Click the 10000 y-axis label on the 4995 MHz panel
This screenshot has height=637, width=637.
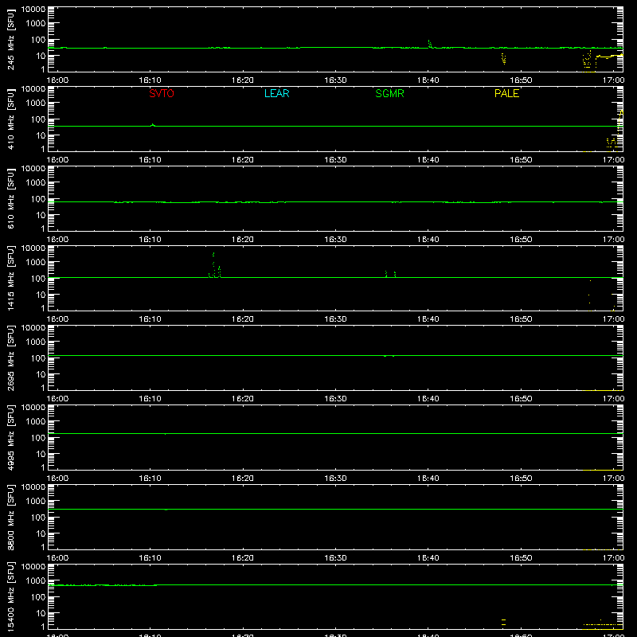tap(33, 408)
